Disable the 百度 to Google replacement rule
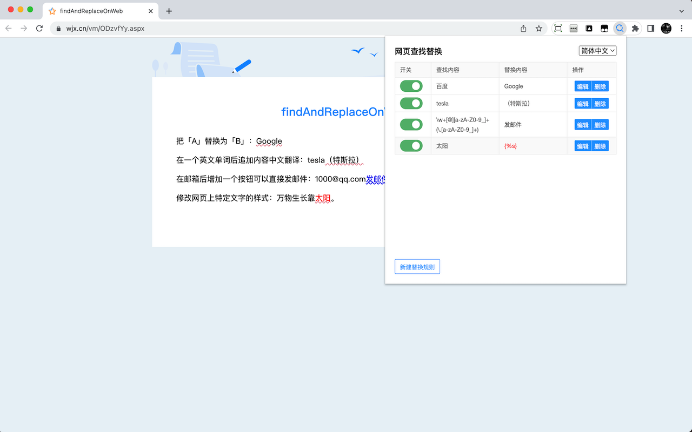 [411, 86]
